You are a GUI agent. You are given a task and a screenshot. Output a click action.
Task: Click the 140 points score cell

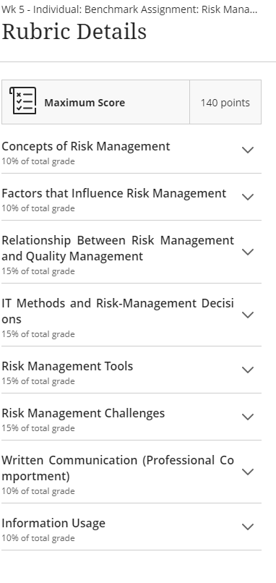coord(225,102)
